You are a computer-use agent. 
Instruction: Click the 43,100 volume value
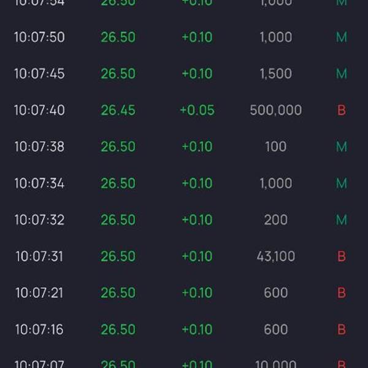pos(276,256)
